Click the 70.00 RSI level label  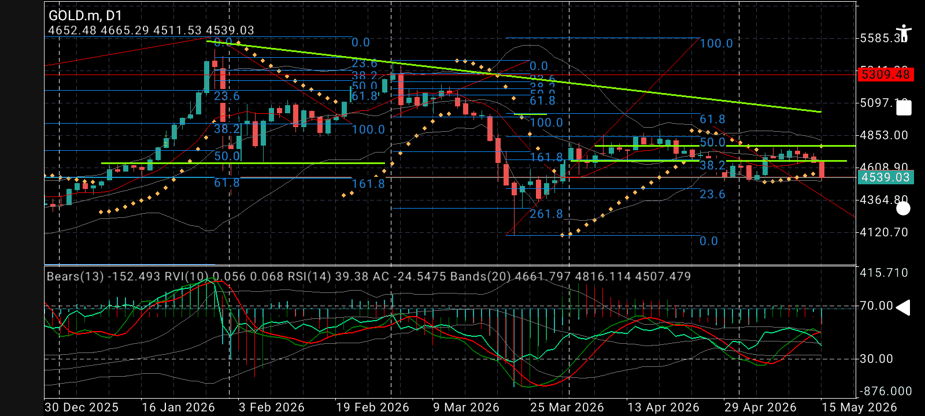click(x=876, y=306)
